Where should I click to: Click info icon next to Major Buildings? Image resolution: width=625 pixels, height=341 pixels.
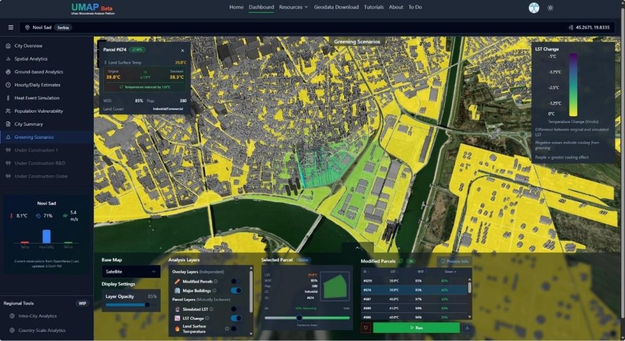pyautogui.click(x=214, y=290)
